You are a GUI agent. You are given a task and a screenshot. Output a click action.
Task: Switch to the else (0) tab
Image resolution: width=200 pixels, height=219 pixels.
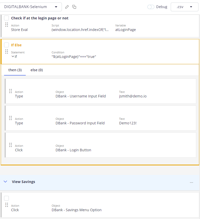(37, 70)
